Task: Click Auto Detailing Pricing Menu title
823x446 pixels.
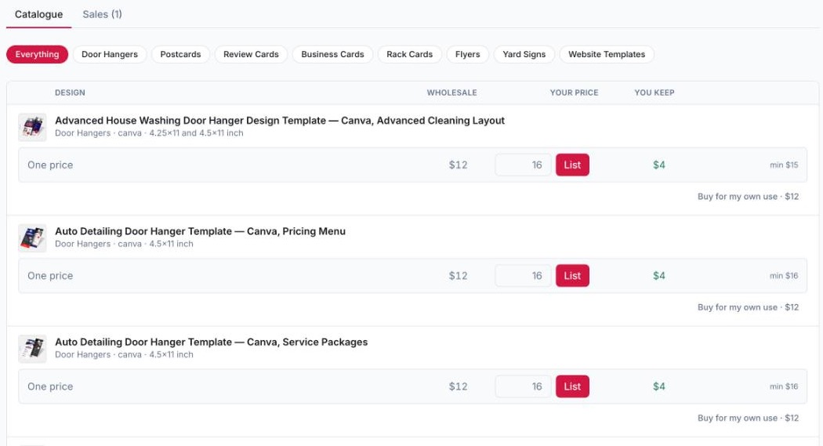Action: click(x=200, y=231)
